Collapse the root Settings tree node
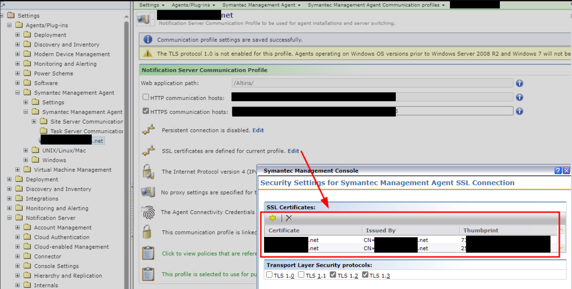The width and height of the screenshot is (572, 289). 2,15
